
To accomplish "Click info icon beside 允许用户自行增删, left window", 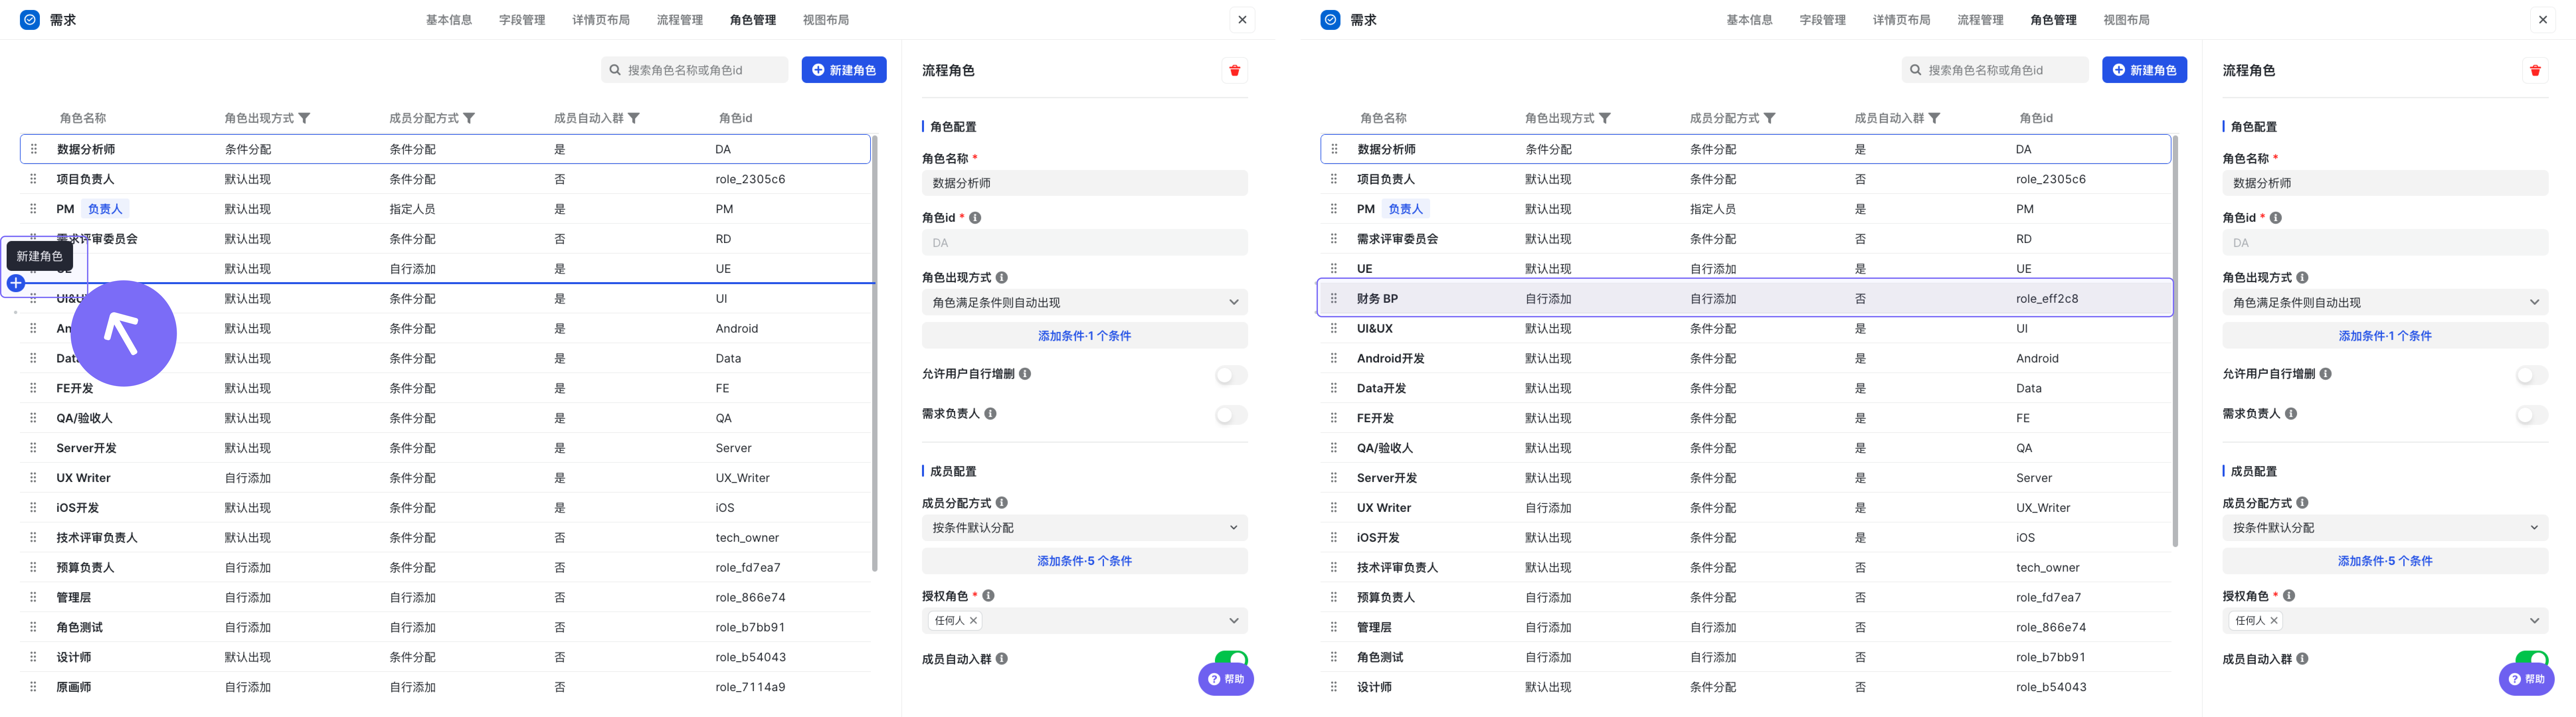I will [x=1025, y=374].
